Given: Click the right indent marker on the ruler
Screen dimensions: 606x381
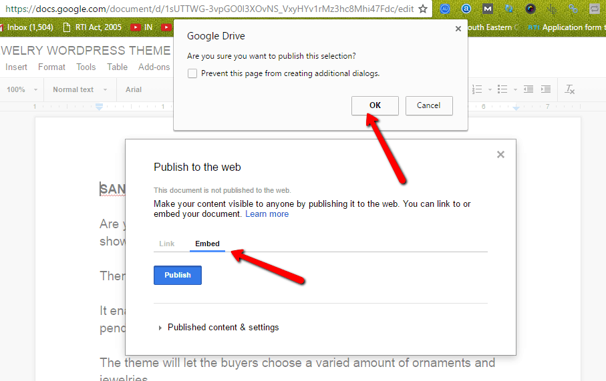Looking at the screenshot, I should point(516,107).
